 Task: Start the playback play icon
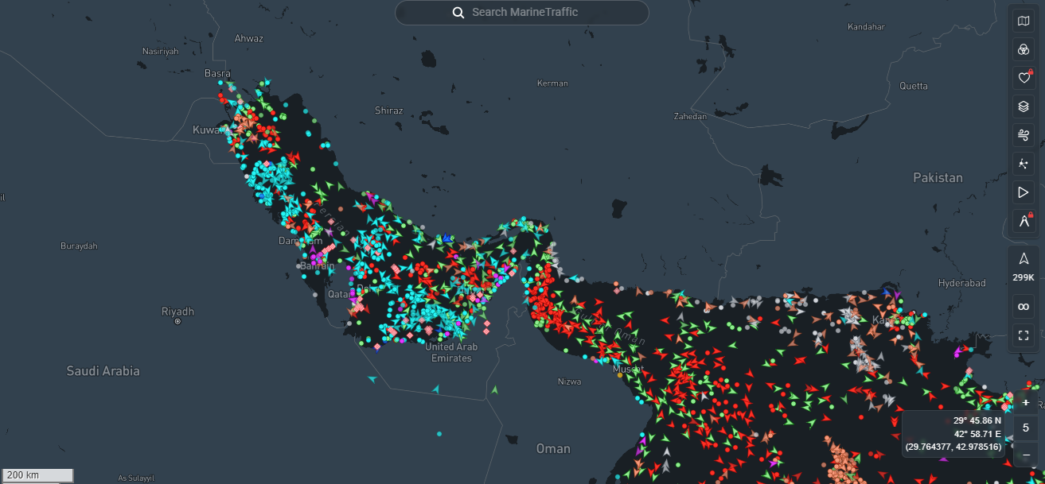[x=1024, y=192]
